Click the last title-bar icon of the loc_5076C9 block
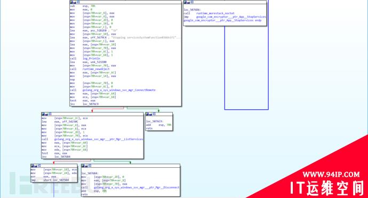The height and width of the screenshot is (198, 368). [x=154, y=114]
